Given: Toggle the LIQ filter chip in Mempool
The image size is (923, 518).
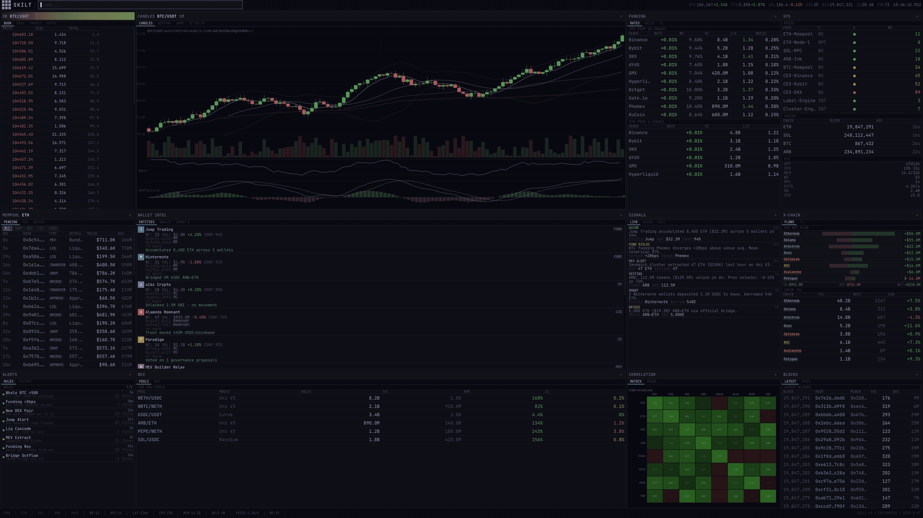Looking at the screenshot, I should tap(40, 228).
